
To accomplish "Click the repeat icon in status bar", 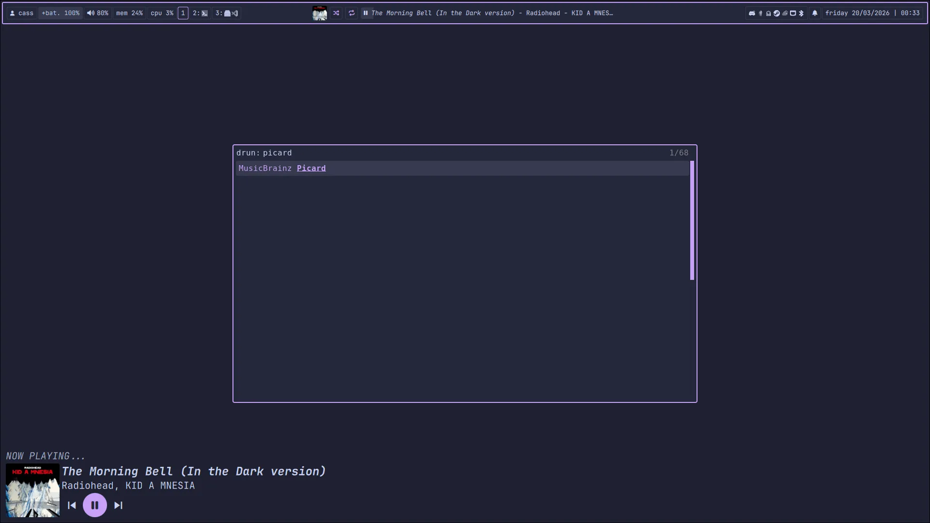I will click(x=352, y=13).
